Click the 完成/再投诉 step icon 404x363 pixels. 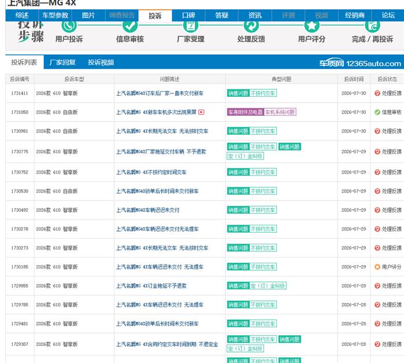[373, 26]
